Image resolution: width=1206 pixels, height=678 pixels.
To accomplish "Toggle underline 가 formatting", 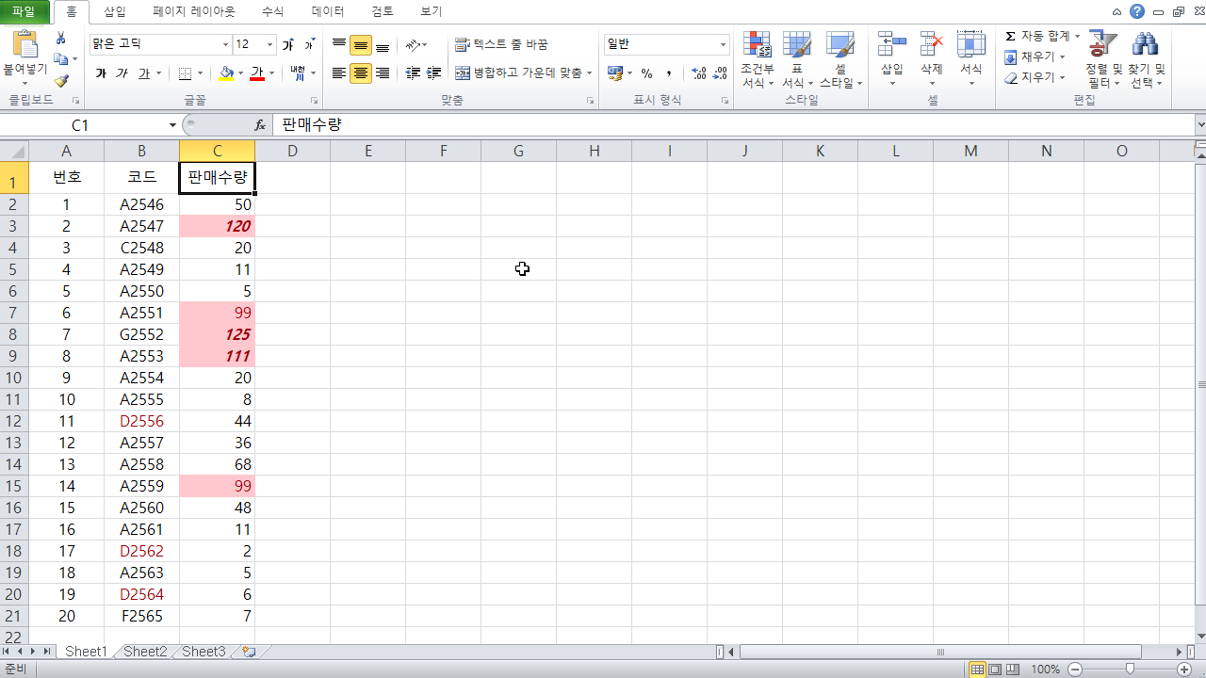I will click(144, 73).
